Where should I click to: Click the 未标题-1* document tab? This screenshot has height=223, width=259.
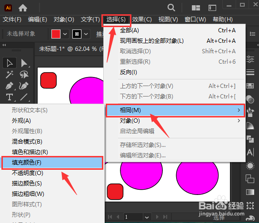pos(71,49)
